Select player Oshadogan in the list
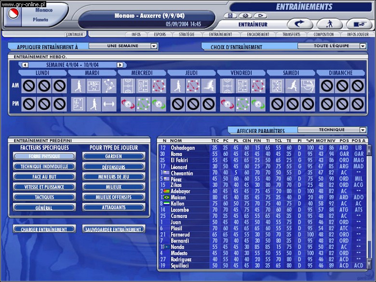 click(x=263, y=148)
